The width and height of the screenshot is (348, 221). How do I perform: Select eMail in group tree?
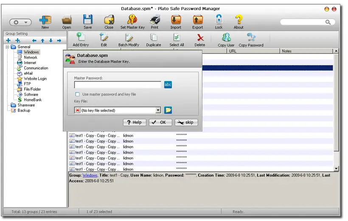28,73
